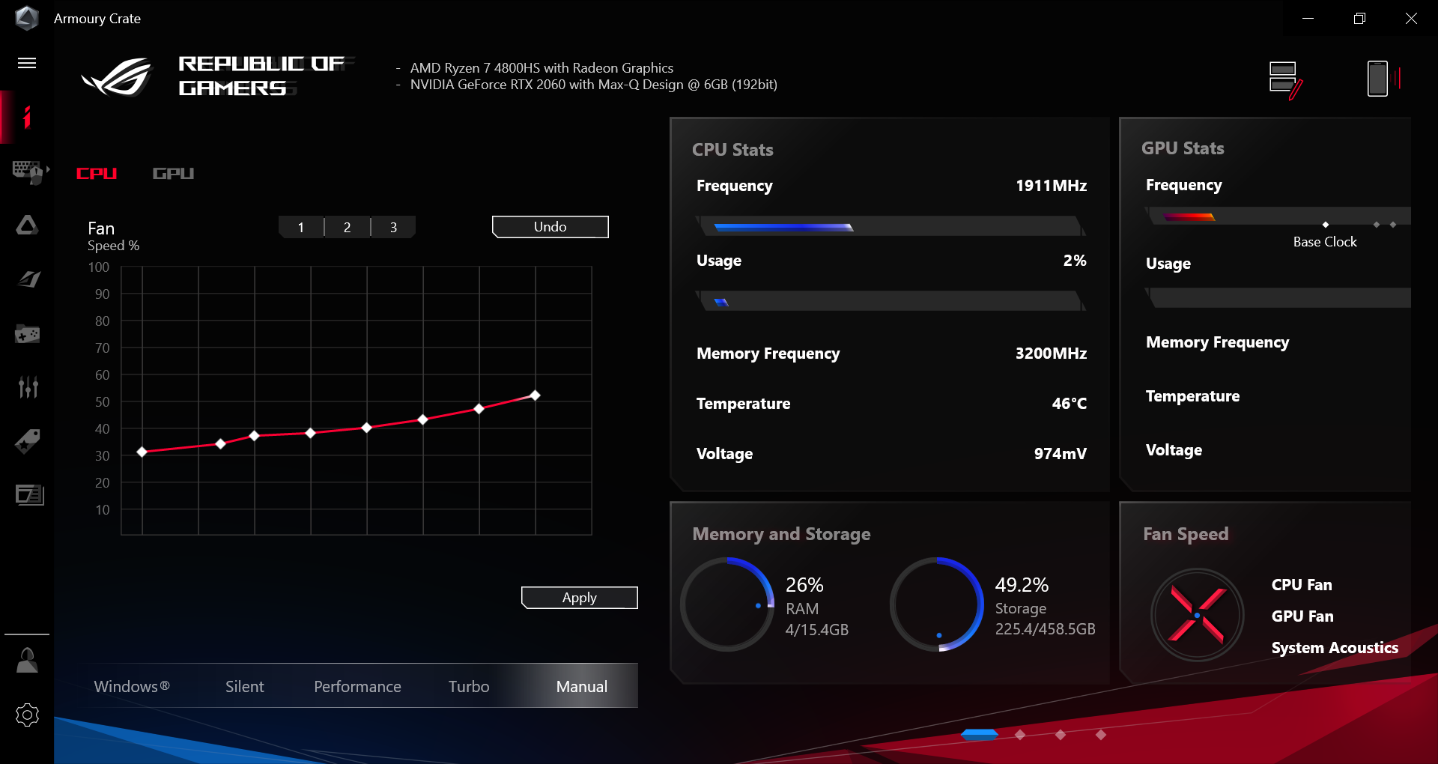Switch to the GPU fan curve tab
This screenshot has width=1438, height=764.
pos(173,174)
